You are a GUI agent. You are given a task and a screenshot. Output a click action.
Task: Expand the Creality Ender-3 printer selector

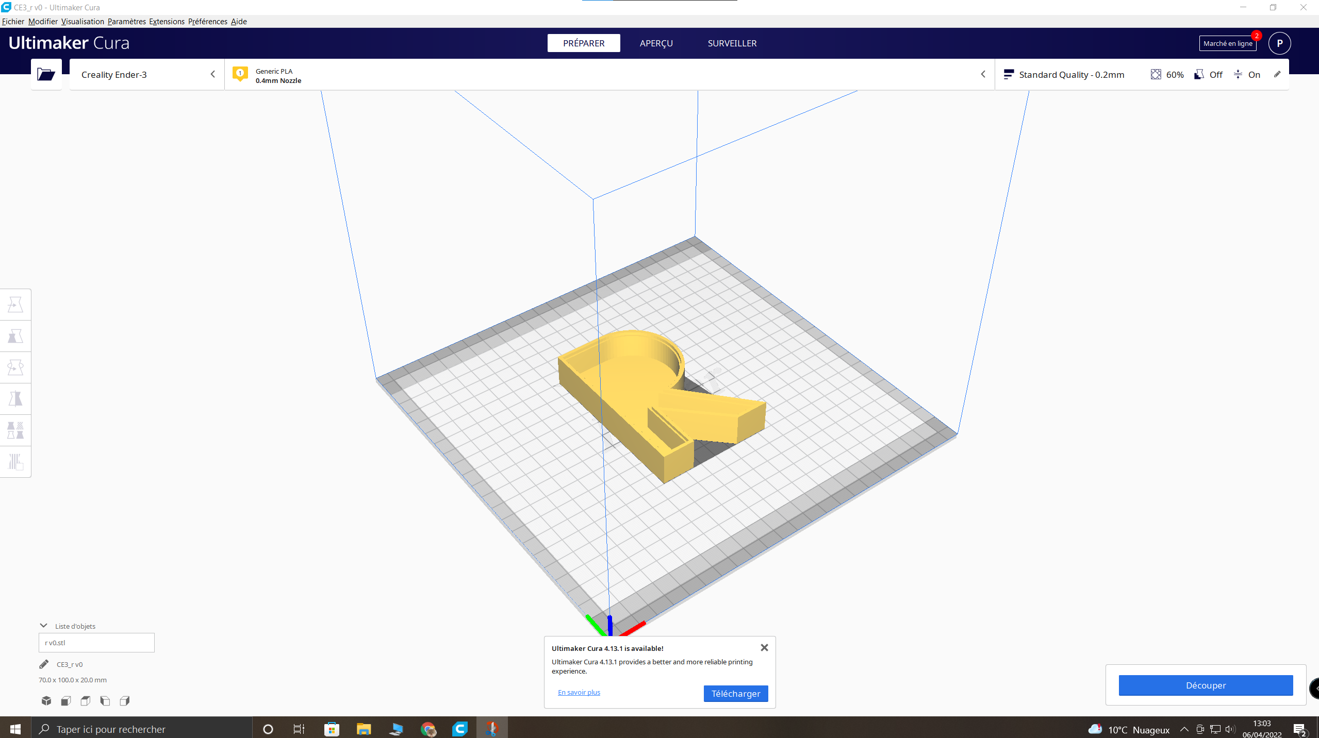[147, 75]
